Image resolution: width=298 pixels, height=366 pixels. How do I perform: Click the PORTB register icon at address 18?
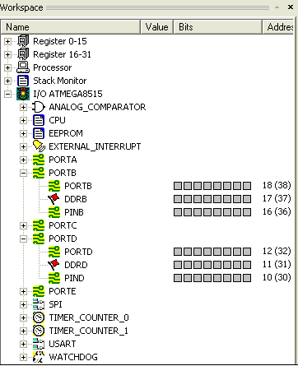point(54,186)
